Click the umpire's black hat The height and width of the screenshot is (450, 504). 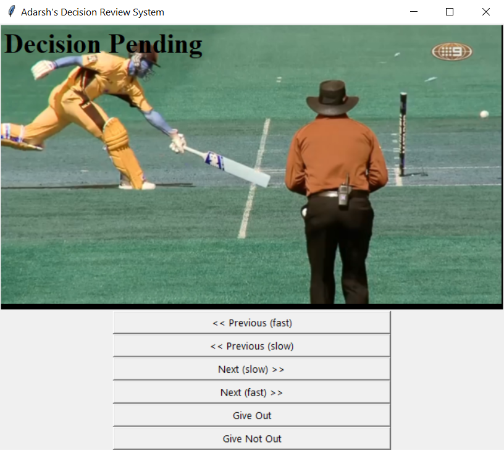[x=332, y=96]
